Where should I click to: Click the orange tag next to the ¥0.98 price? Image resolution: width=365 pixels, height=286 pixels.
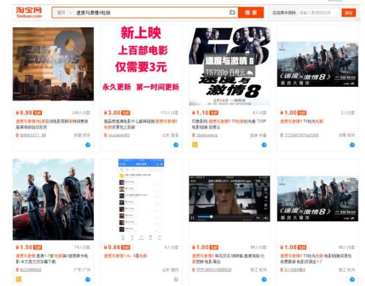pos(37,113)
